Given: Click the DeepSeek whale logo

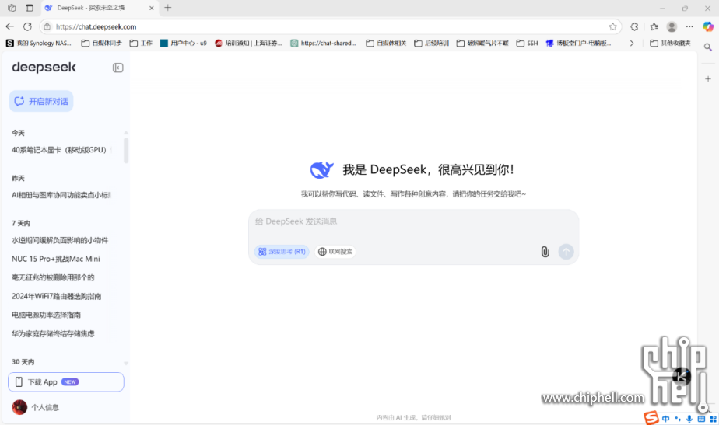Looking at the screenshot, I should 322,170.
